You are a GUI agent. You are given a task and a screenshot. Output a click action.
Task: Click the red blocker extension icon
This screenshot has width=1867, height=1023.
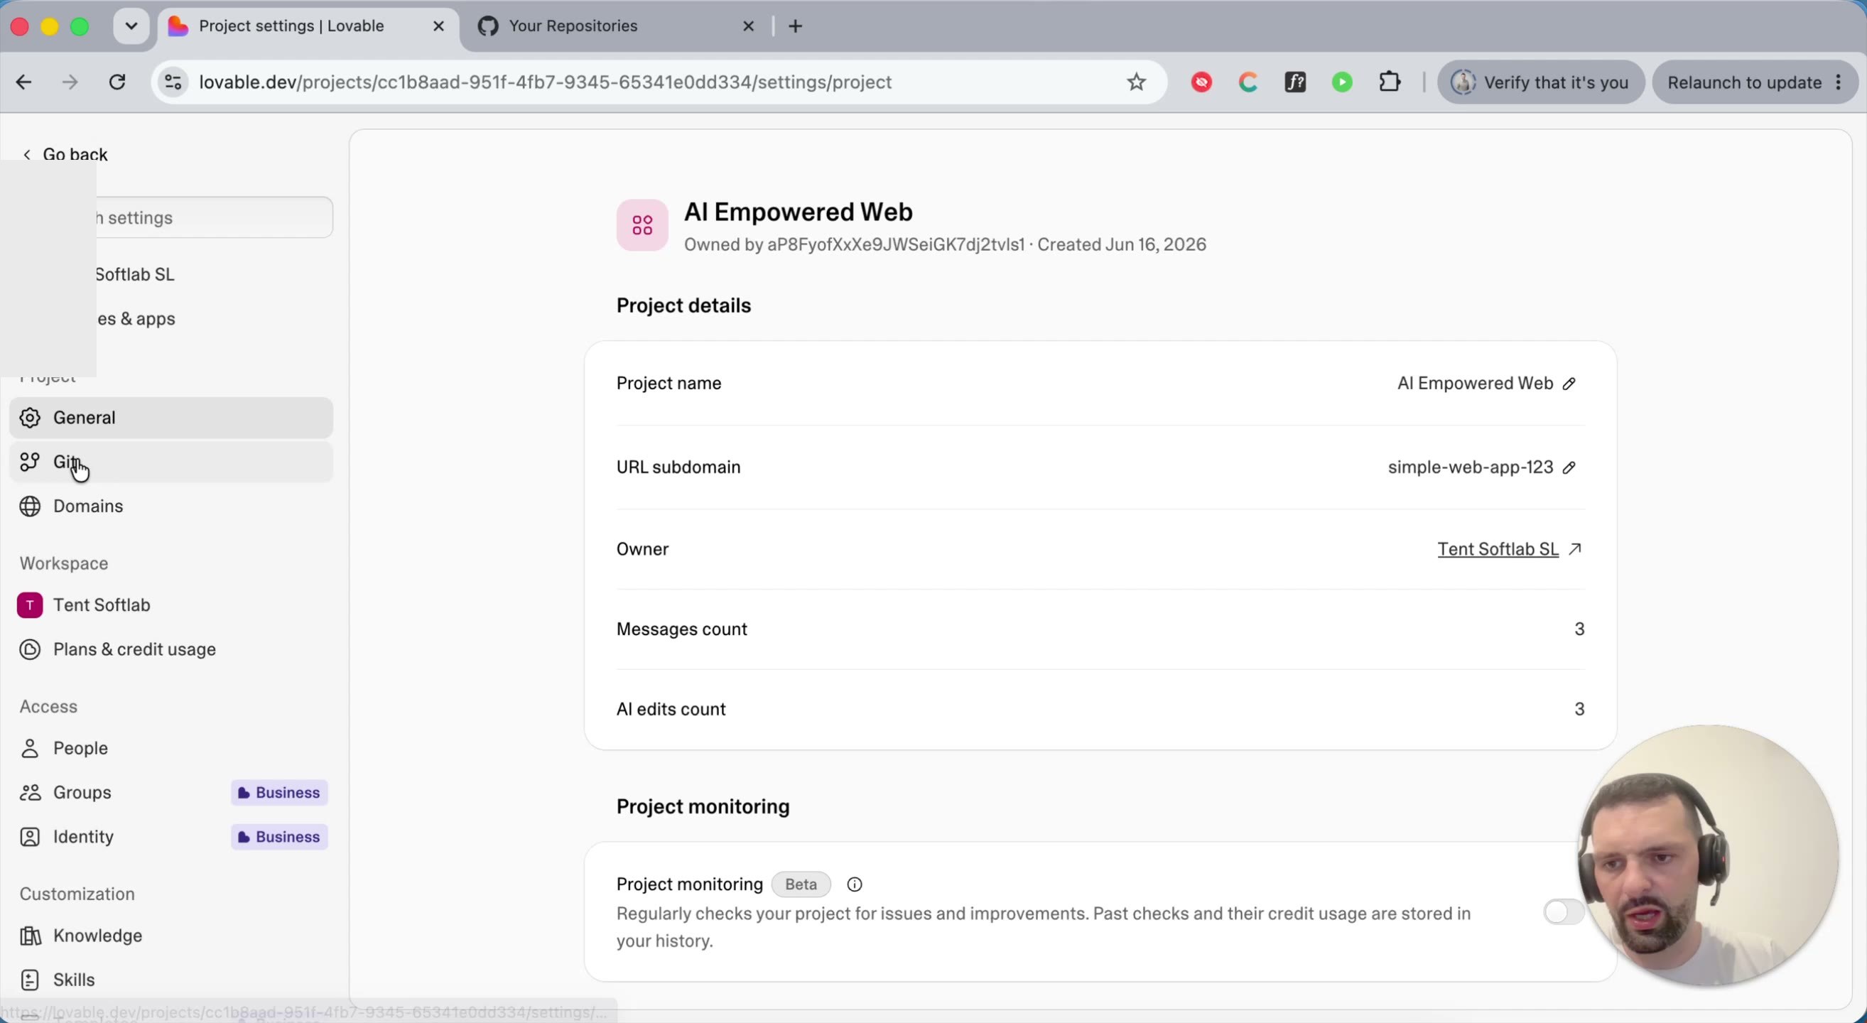pos(1201,82)
